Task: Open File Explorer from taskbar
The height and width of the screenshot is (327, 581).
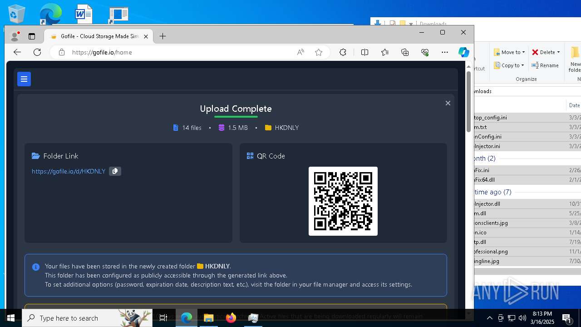Action: 209,318
